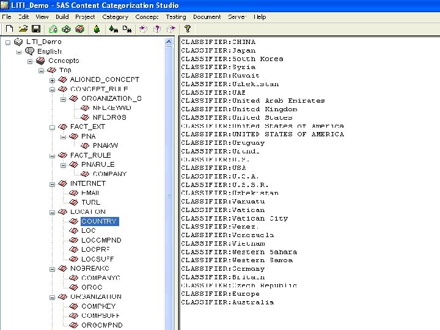This screenshot has height=330, width=440.
Task: Click the yellow question mark help icon
Action: coord(188,29)
